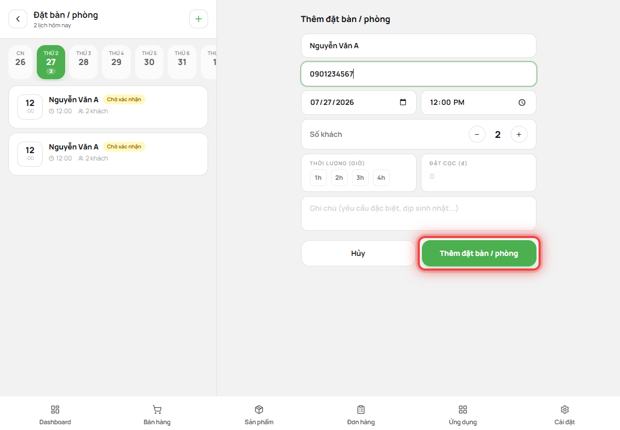Increase guest count with plus button

[519, 135]
